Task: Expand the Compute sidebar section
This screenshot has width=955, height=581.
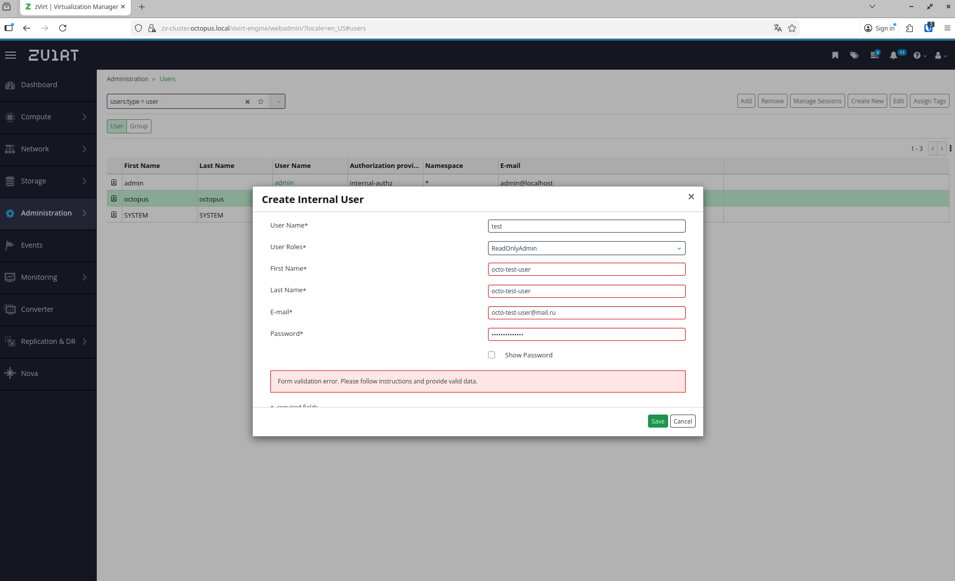Action: [48, 117]
